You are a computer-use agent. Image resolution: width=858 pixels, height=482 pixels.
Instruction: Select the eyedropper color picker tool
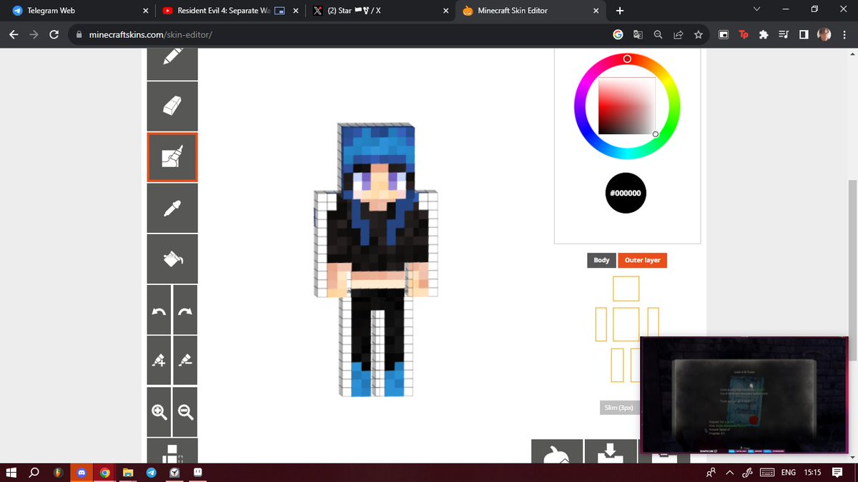point(172,208)
